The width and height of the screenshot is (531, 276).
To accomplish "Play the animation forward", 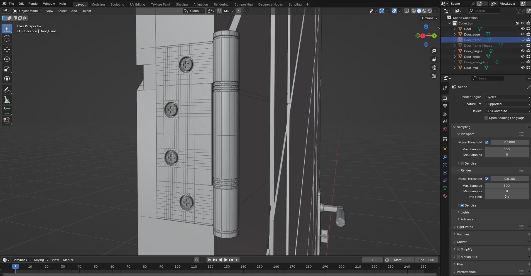I will coord(226,260).
